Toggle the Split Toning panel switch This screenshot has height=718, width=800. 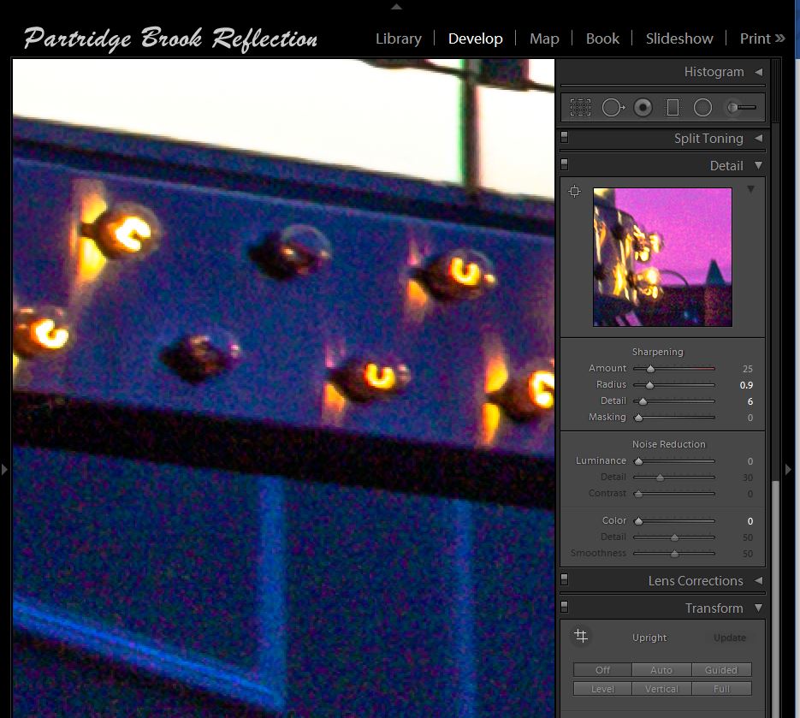(x=564, y=137)
